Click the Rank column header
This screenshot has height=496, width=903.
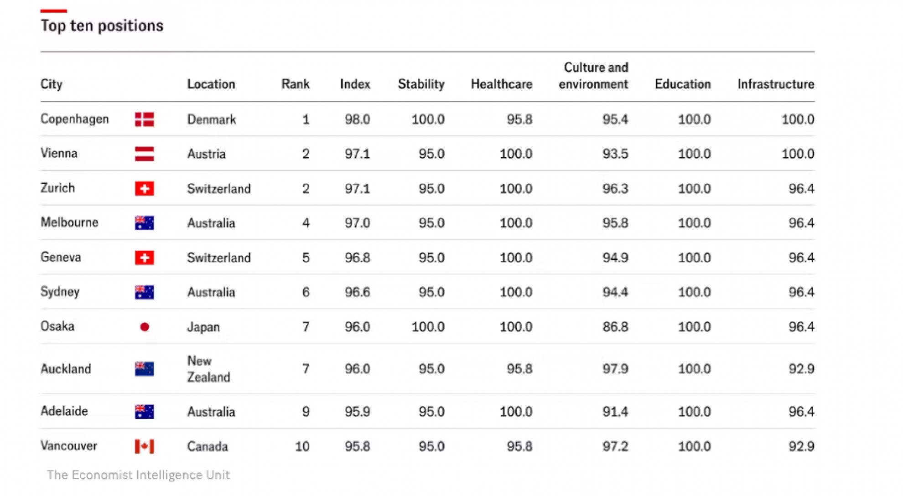coord(296,84)
